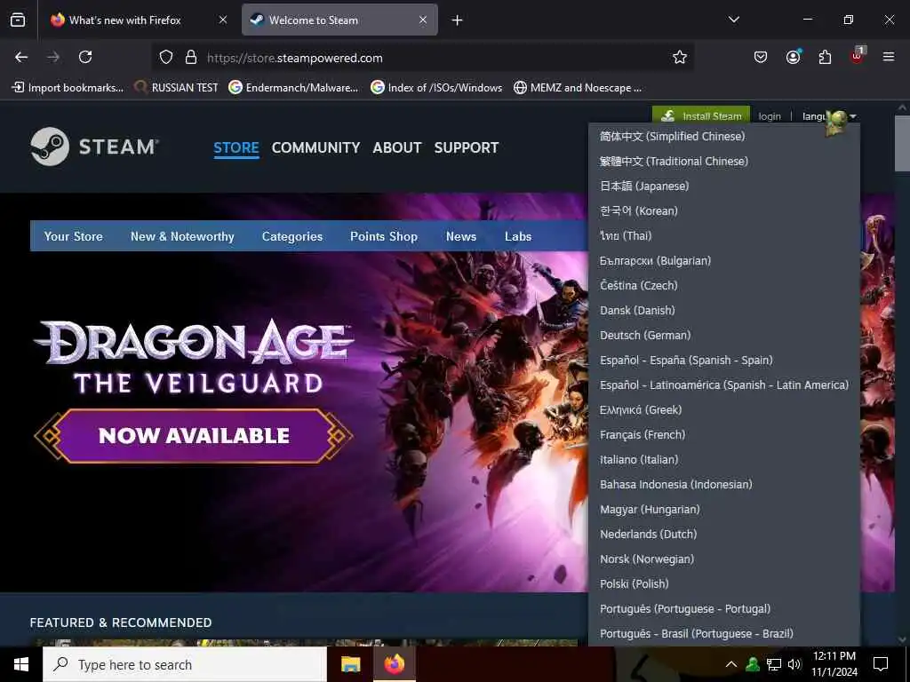
Task: Click the address bar URL
Action: 295,58
